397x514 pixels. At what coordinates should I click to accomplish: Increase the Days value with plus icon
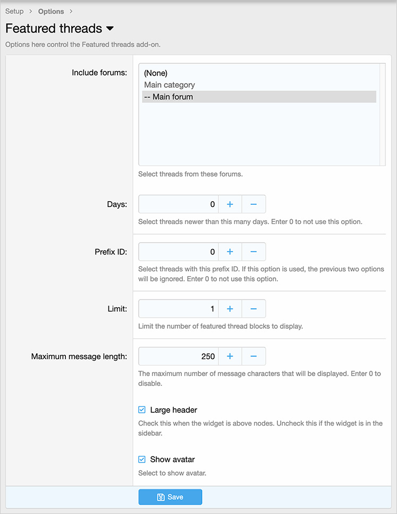click(x=230, y=204)
